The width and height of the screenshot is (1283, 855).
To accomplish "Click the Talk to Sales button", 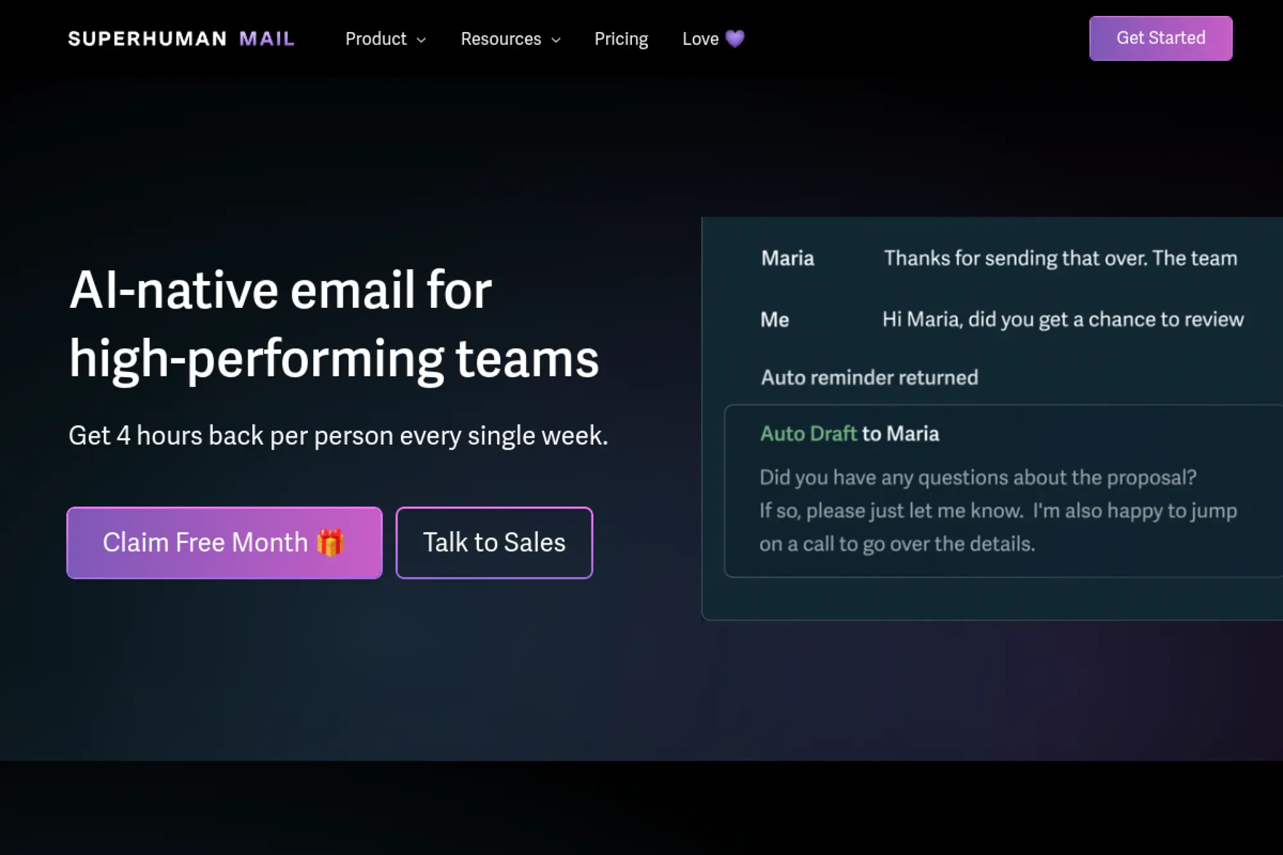I will (x=494, y=543).
